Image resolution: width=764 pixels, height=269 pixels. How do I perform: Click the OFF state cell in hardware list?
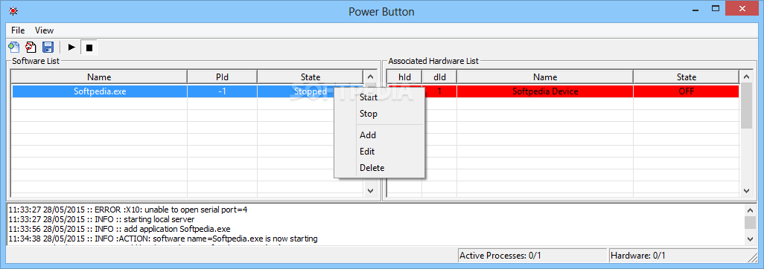point(686,91)
